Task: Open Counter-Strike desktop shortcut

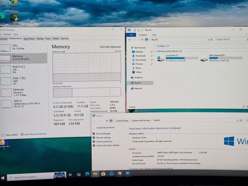Action: (x=4, y=144)
